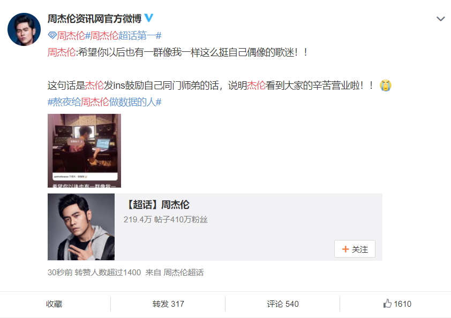
Task: Open the super topic card portrait image
Action: coord(81,227)
